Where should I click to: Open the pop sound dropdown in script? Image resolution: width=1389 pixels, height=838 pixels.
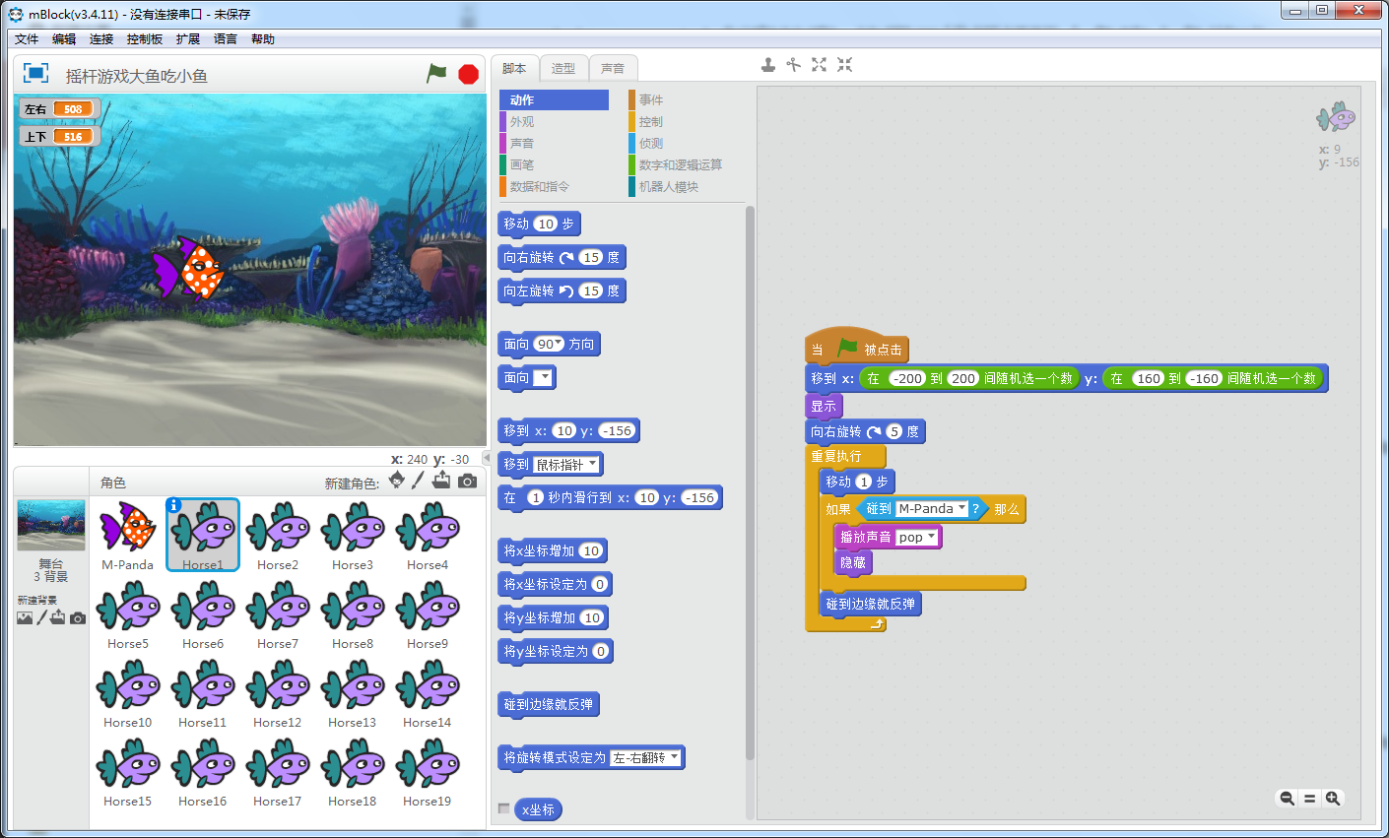click(931, 537)
